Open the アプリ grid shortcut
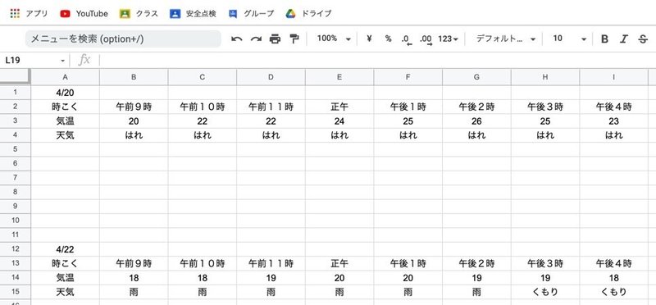 pos(29,13)
